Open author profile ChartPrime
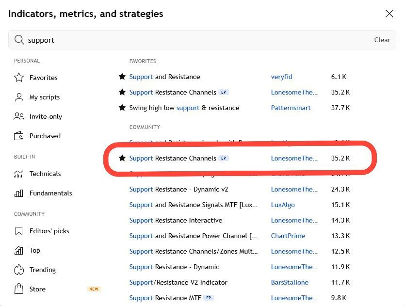The height and width of the screenshot is (306, 404). [288, 236]
